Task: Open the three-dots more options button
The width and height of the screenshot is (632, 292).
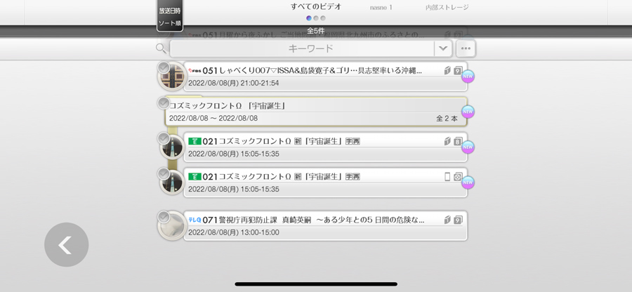Action: pos(466,48)
